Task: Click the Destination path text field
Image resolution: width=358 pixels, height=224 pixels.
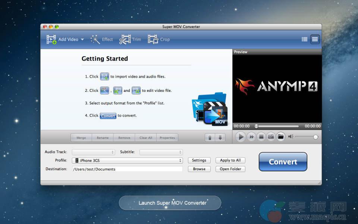Action: click(x=127, y=169)
